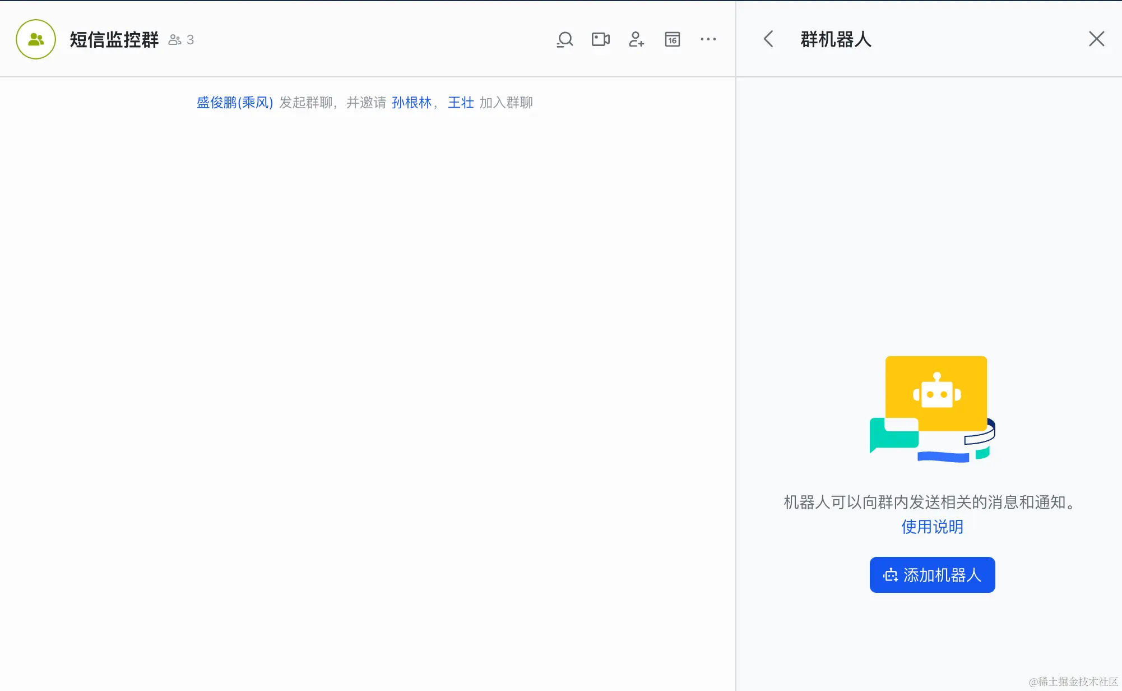The width and height of the screenshot is (1122, 691).
Task: Click the add member icon
Action: [x=636, y=39]
